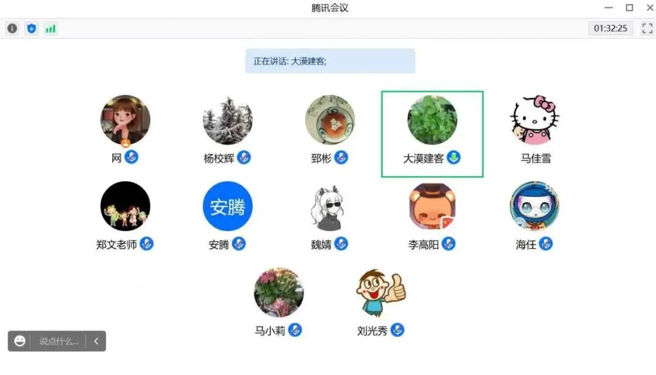Click the mic icon next to 安腾
Viewport: 656px width, 375px height.
tap(239, 244)
